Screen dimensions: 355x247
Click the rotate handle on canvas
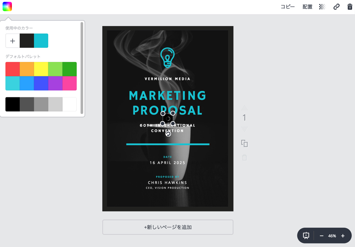click(x=168, y=134)
